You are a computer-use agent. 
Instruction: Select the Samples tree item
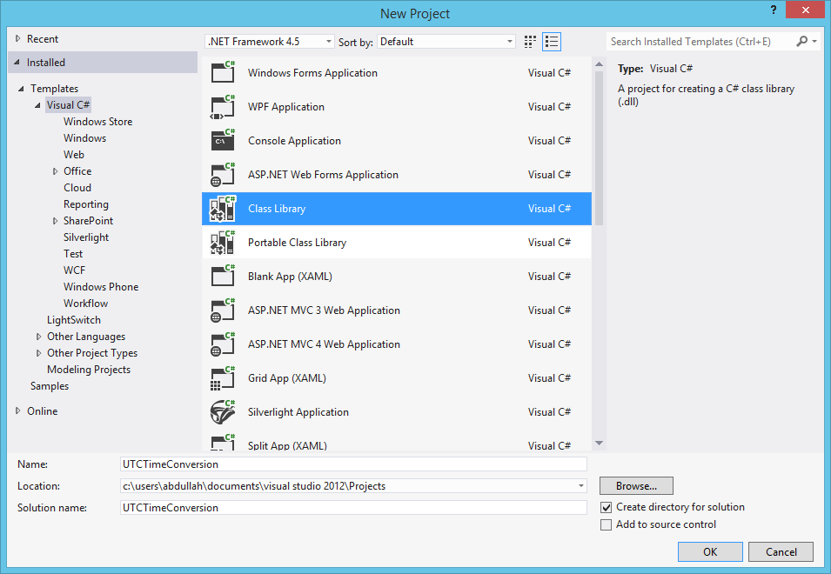coord(50,385)
